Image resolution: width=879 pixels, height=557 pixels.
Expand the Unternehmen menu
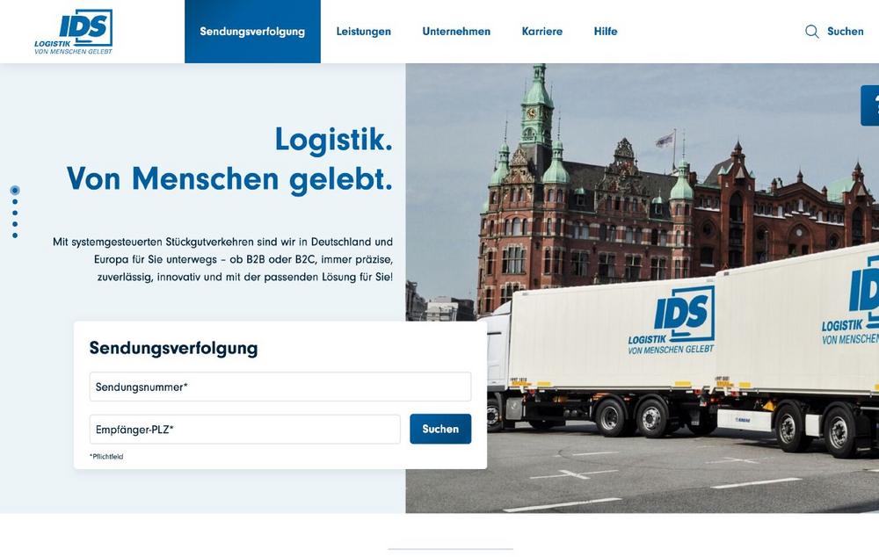click(x=456, y=32)
